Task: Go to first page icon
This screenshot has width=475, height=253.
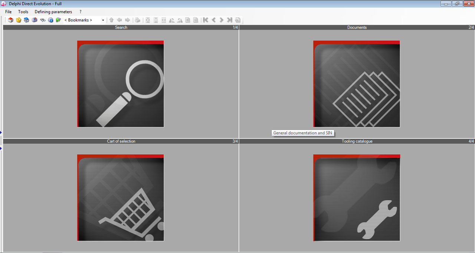Action: click(x=206, y=20)
